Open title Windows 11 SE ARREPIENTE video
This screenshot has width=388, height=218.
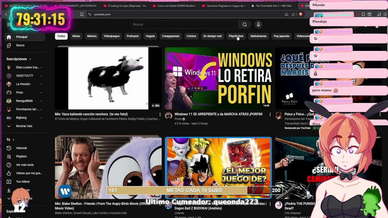click(x=219, y=114)
